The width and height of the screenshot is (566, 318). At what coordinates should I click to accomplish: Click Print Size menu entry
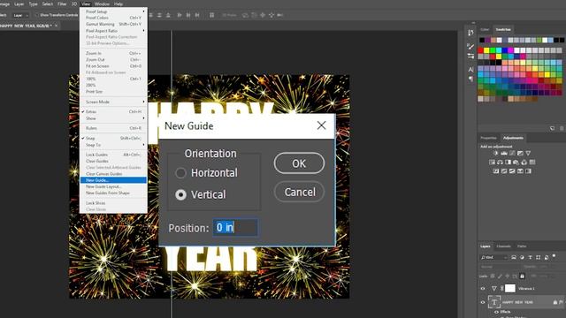coord(113,92)
